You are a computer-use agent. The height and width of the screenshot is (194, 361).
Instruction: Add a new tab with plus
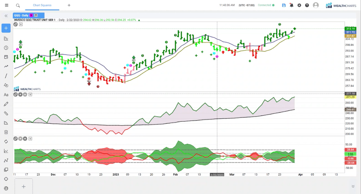pos(69,5)
